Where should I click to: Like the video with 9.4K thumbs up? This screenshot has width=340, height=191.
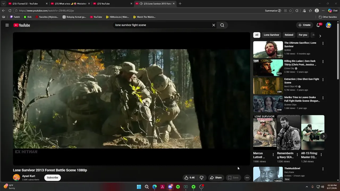tap(190, 178)
